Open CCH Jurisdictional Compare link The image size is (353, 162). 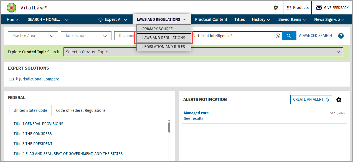click(34, 79)
